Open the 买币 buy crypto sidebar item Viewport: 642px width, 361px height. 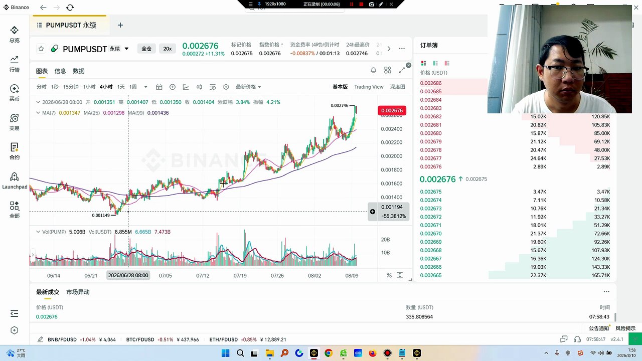14,93
